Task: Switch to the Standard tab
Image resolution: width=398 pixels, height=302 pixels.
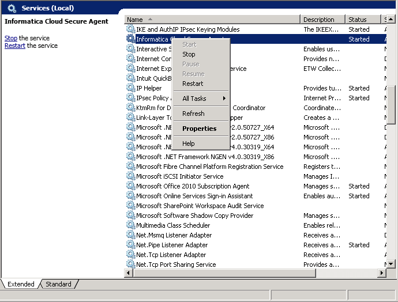Action: (x=58, y=284)
